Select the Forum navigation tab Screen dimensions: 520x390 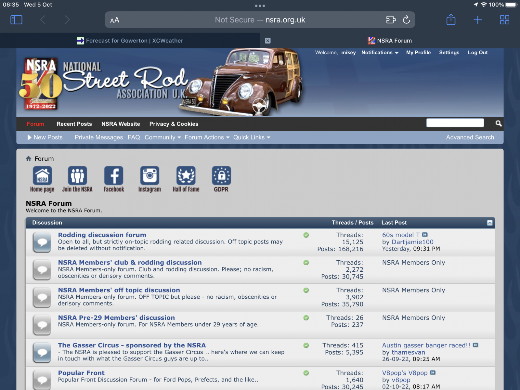click(35, 124)
